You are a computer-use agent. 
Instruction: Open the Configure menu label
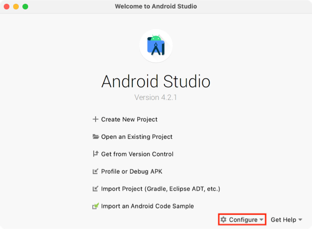(243, 220)
